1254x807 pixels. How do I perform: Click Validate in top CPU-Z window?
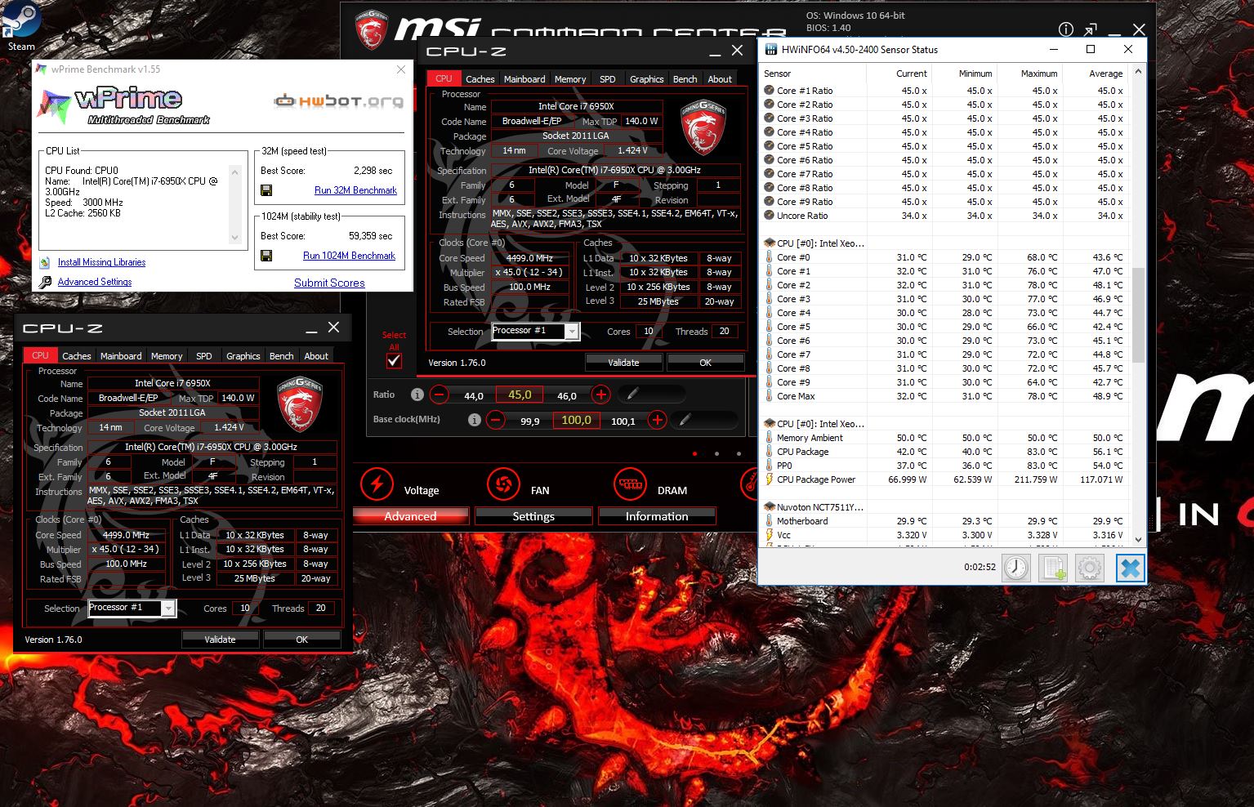623,363
